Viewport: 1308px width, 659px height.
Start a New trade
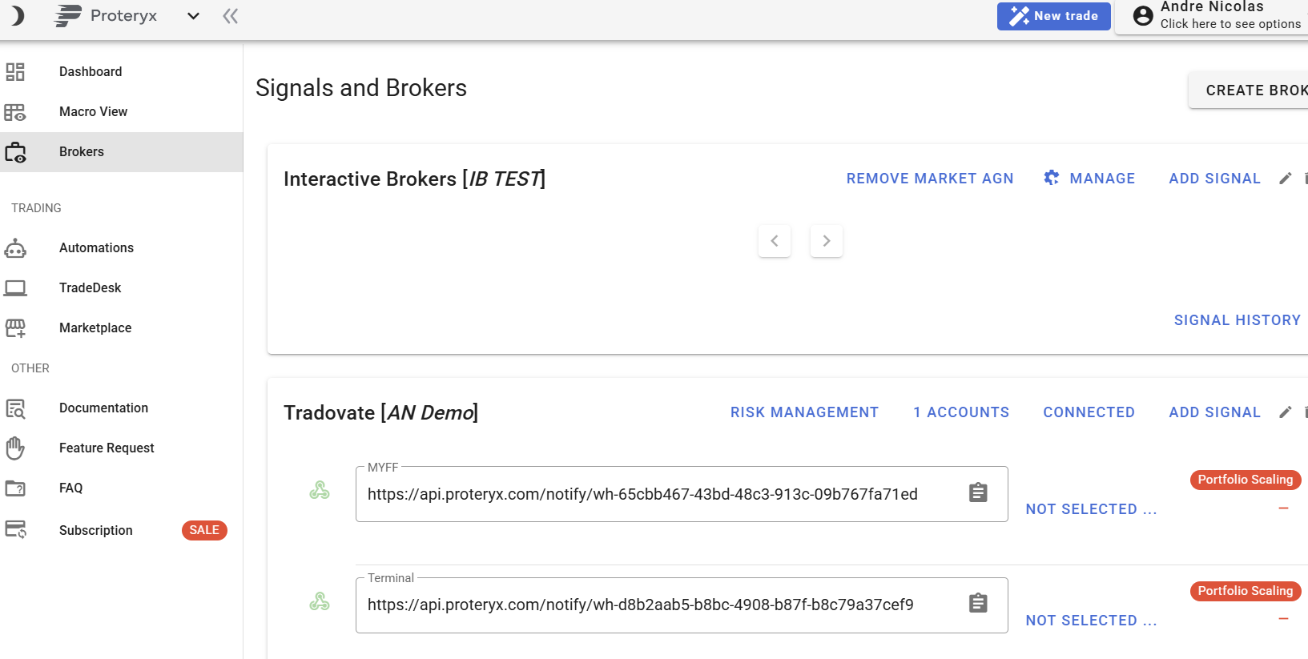point(1053,16)
